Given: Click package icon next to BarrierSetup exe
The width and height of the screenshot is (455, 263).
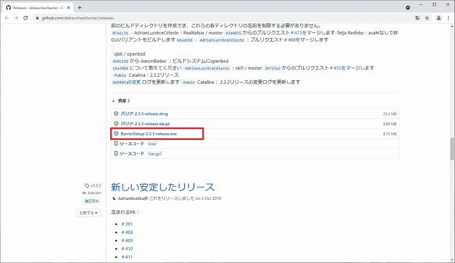Looking at the screenshot, I should tap(116, 134).
